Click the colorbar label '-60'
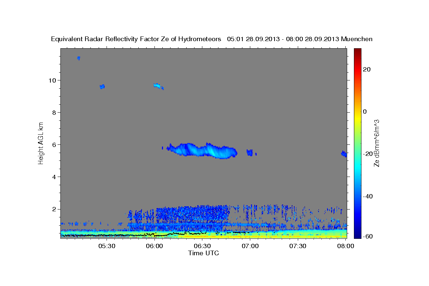This screenshot has width=429, height=286. point(369,236)
